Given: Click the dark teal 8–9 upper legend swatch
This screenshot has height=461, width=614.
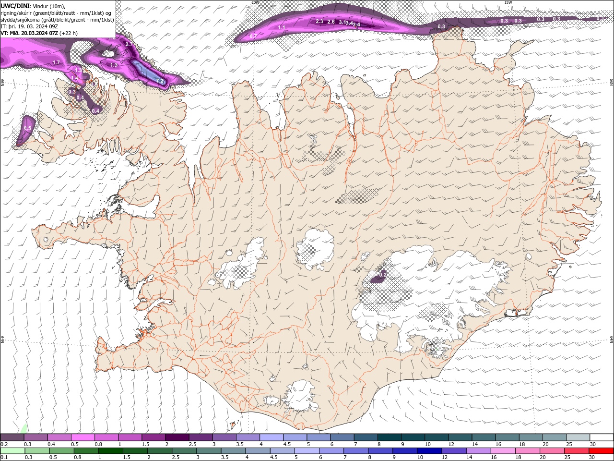Looking at the screenshot, I should (x=389, y=437).
